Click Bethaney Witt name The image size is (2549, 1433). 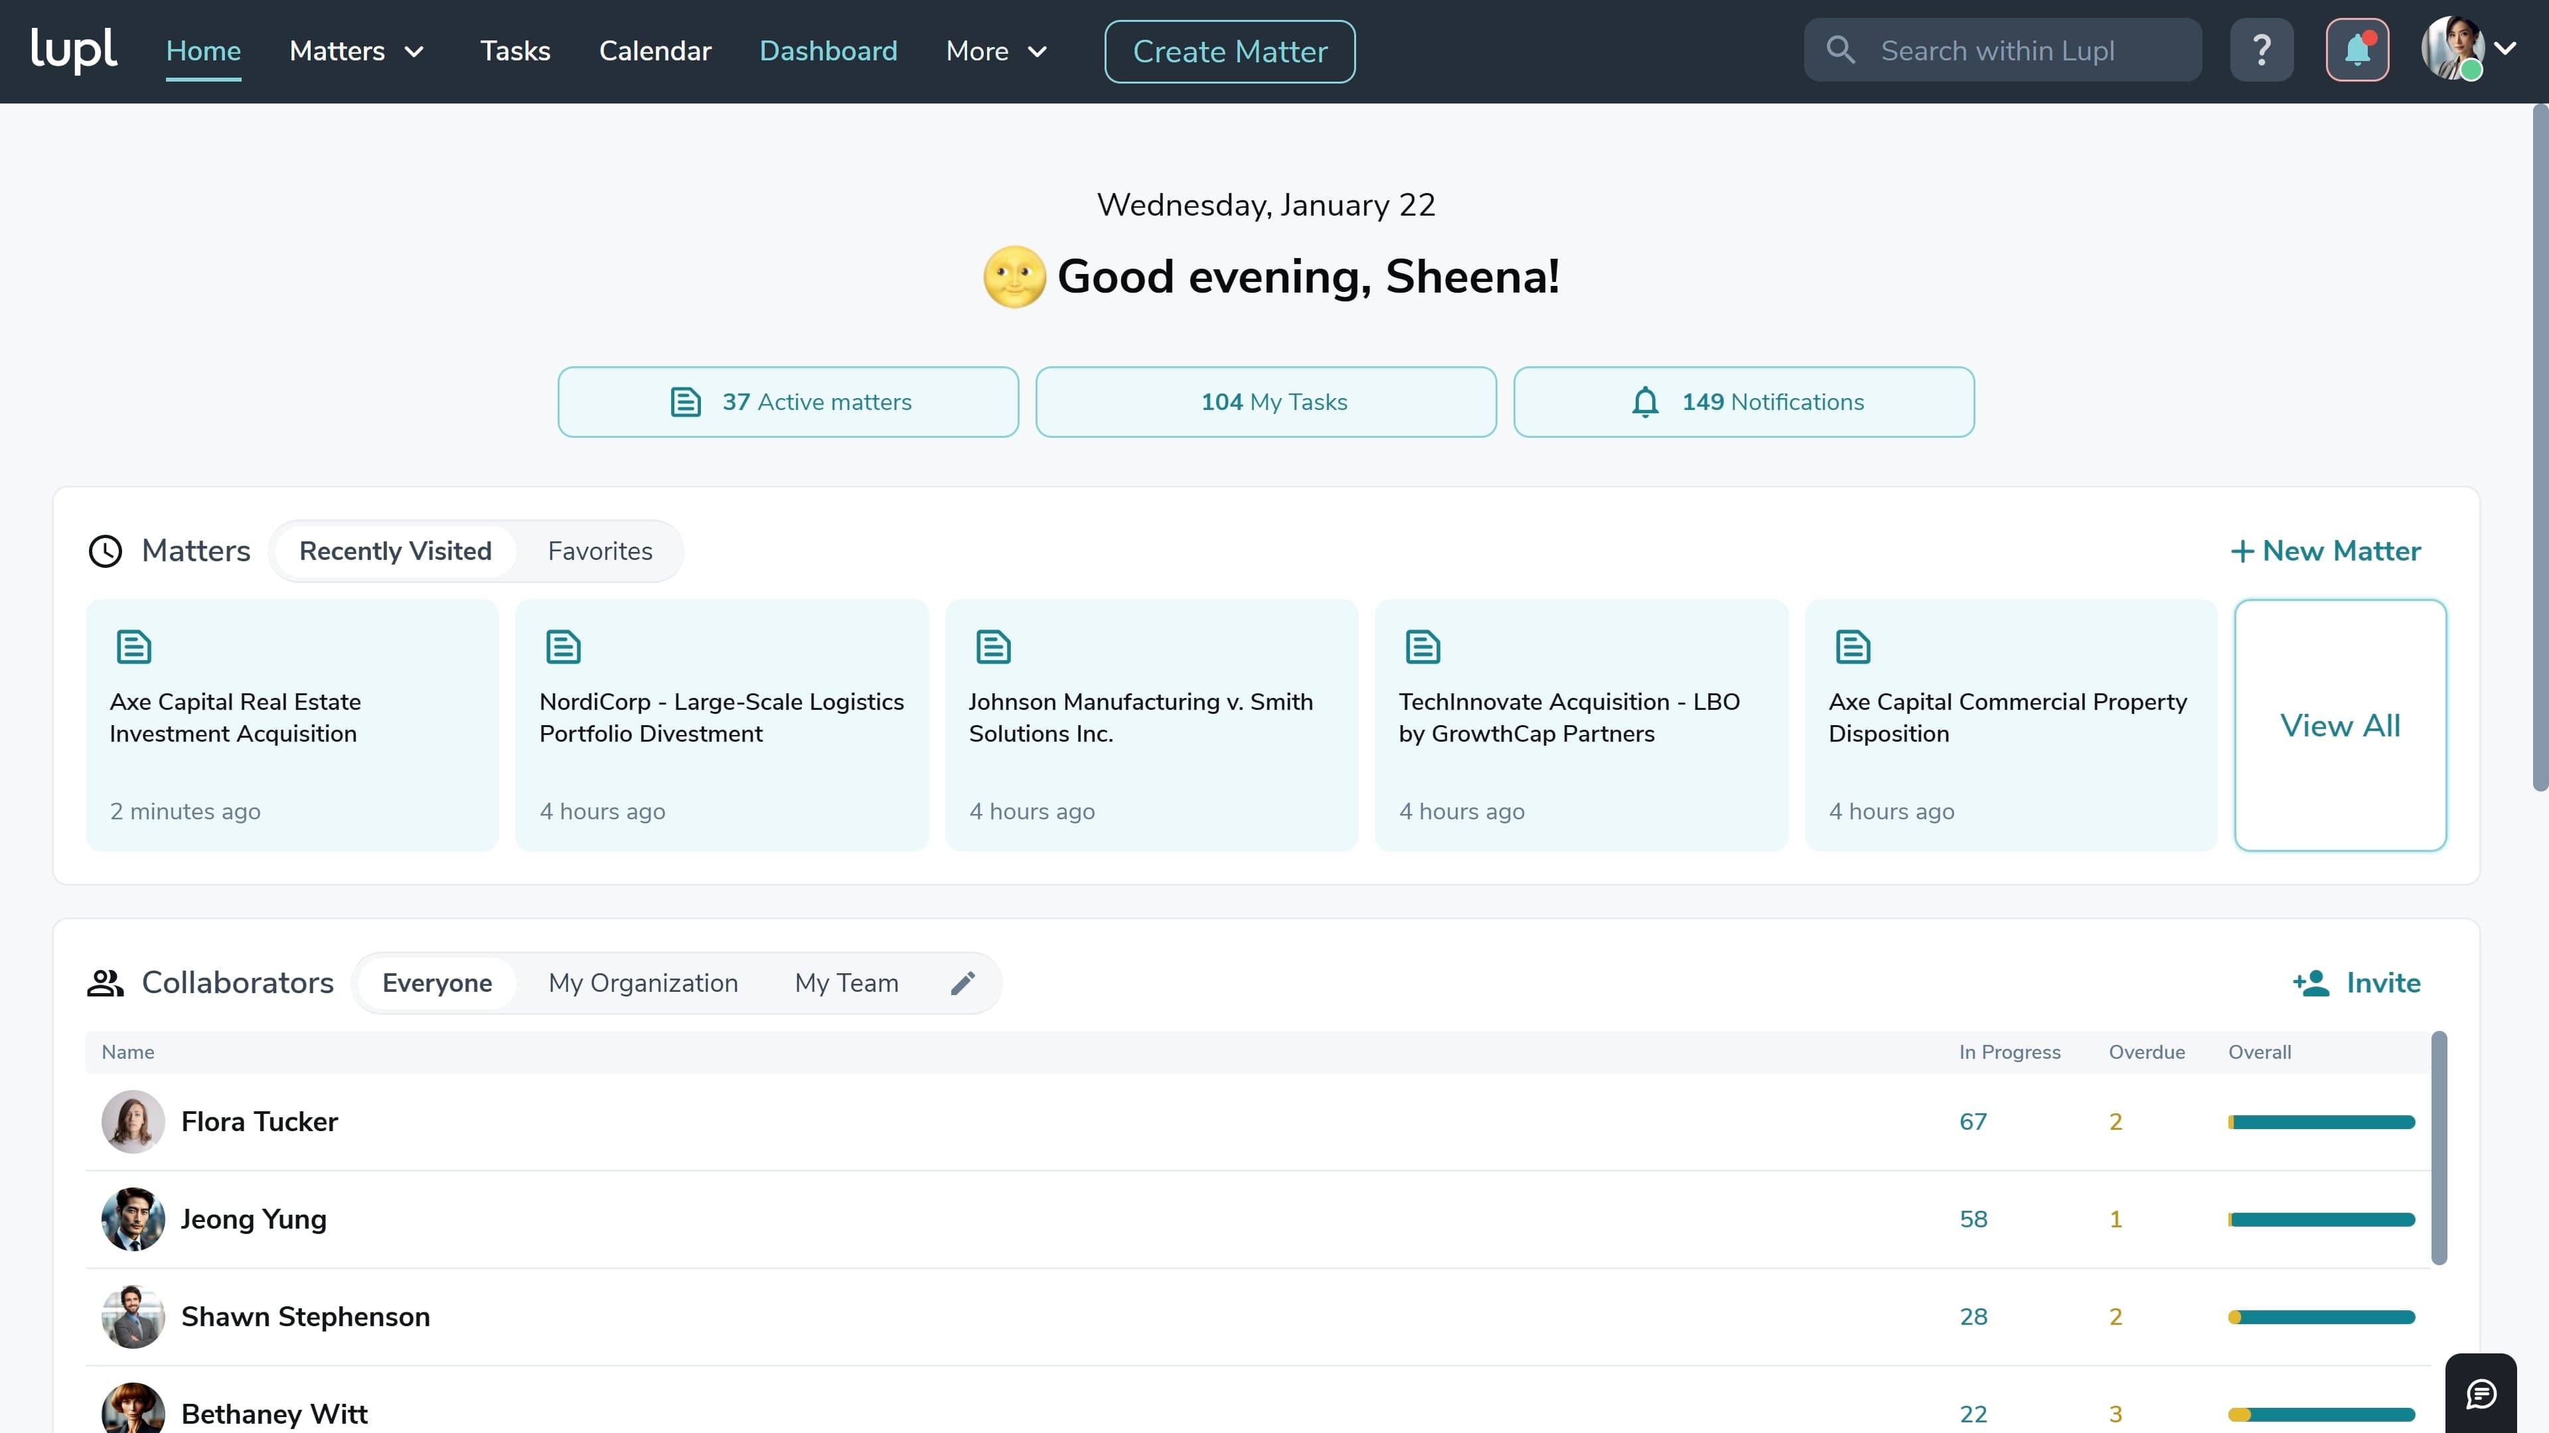(x=274, y=1413)
